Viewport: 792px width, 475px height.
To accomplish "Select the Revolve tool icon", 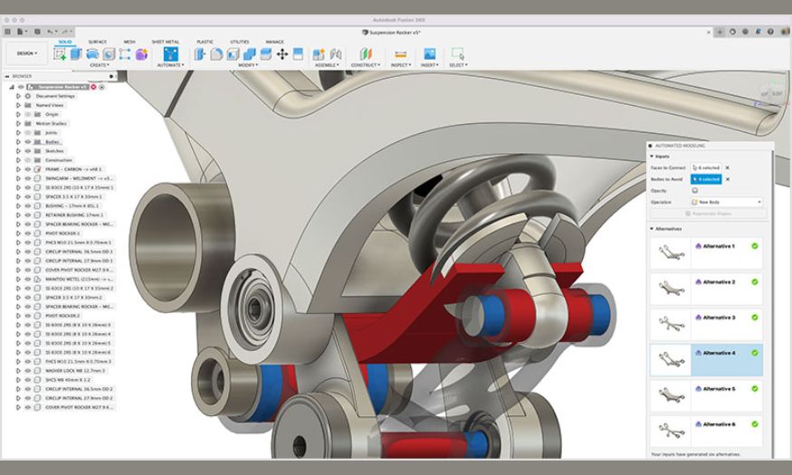I will click(92, 54).
